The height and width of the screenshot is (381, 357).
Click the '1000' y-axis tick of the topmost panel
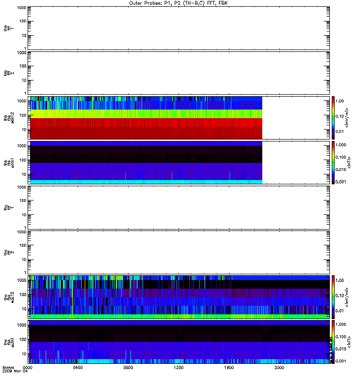pos(22,8)
